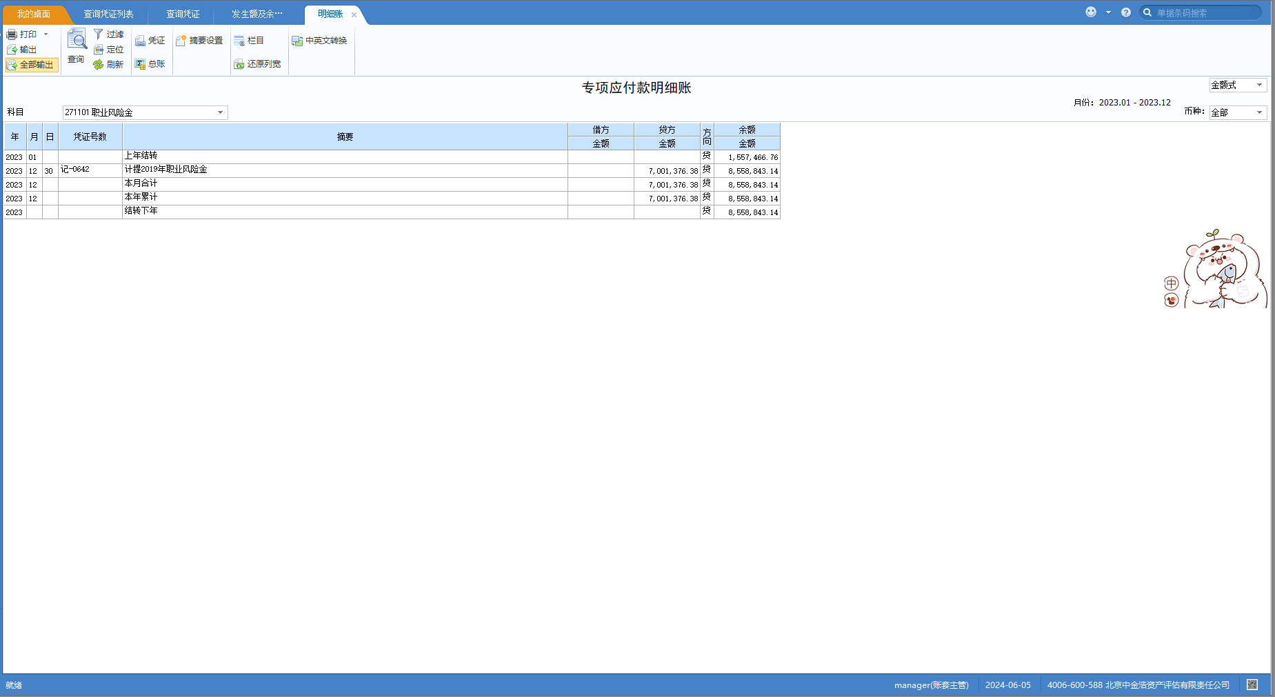Expand the 打印 print dropdown arrow
The width and height of the screenshot is (1275, 697).
[x=46, y=34]
